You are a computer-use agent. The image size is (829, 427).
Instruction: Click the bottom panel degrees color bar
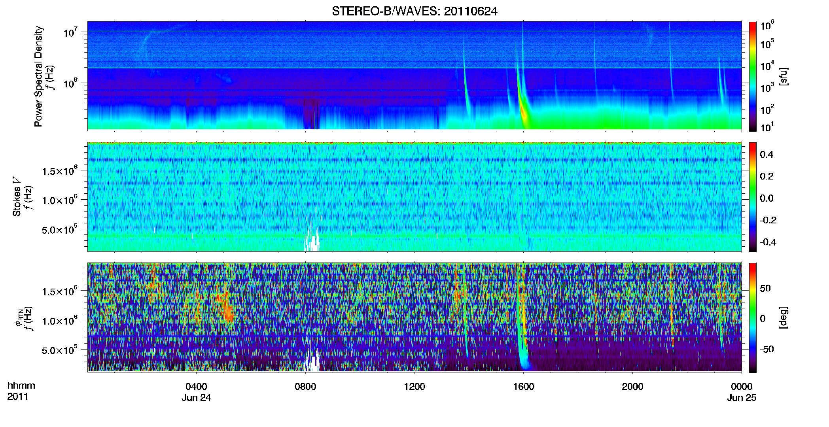click(753, 317)
